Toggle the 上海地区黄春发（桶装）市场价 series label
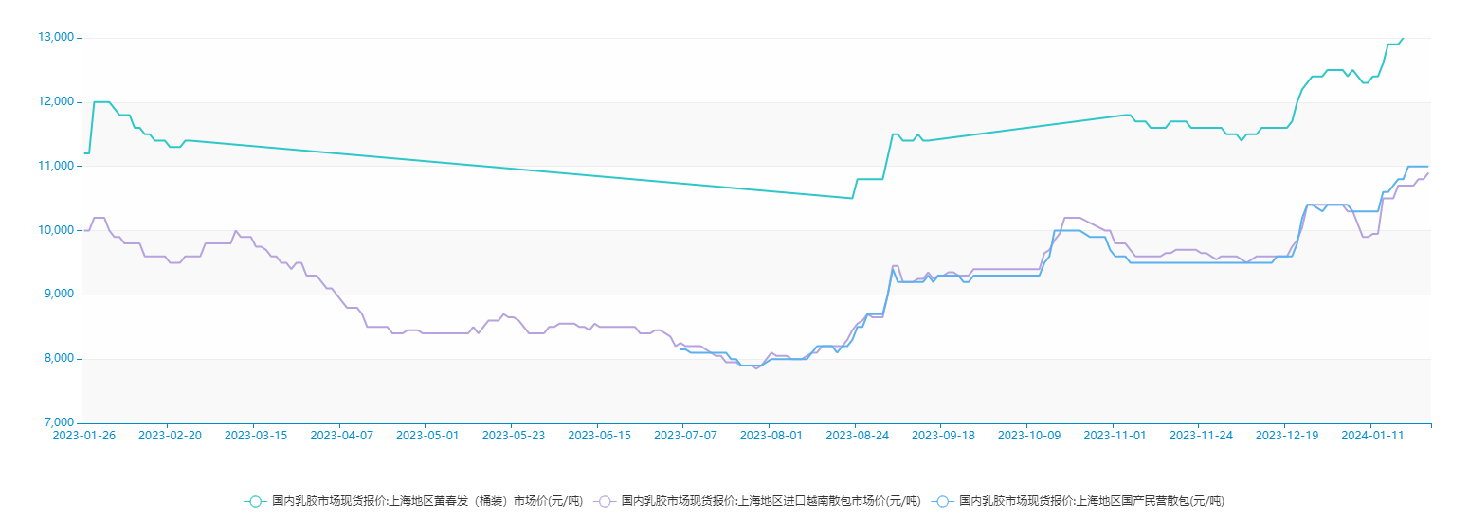The height and width of the screenshot is (518, 1469). (x=426, y=501)
